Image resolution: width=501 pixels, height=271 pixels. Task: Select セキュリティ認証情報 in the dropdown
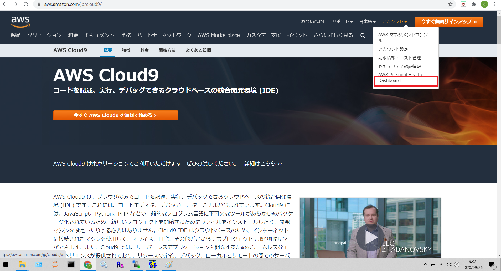399,67
